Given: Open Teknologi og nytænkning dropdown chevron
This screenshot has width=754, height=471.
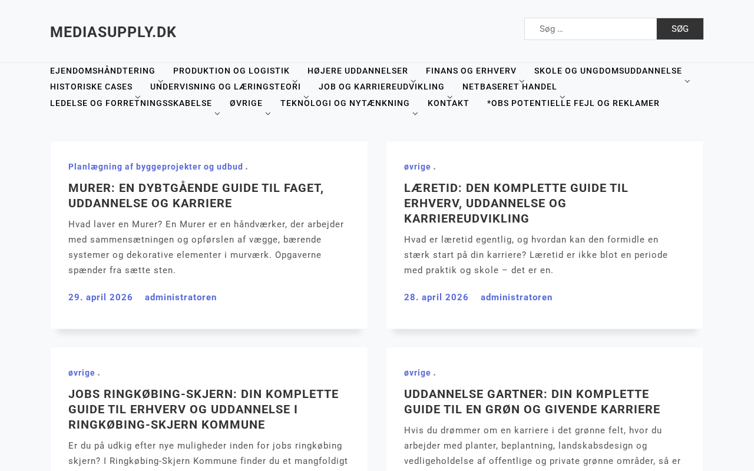Looking at the screenshot, I should pyautogui.click(x=415, y=114).
